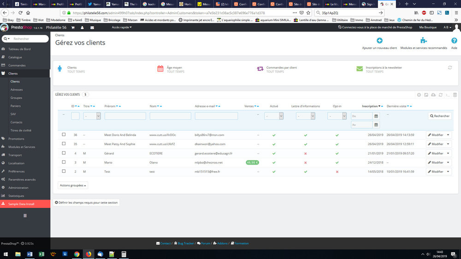Click Sample Data Install menu item

coord(25,204)
